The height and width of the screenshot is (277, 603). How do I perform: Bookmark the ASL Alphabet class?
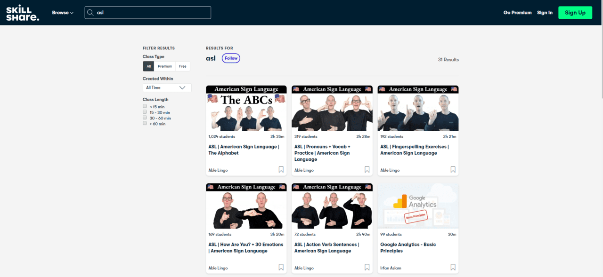click(281, 169)
